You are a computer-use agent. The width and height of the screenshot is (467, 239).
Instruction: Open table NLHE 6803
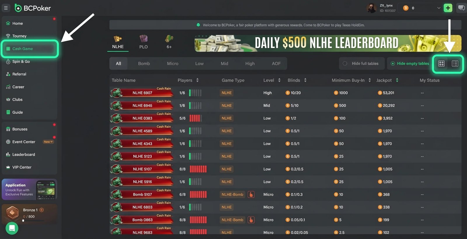pos(285,207)
